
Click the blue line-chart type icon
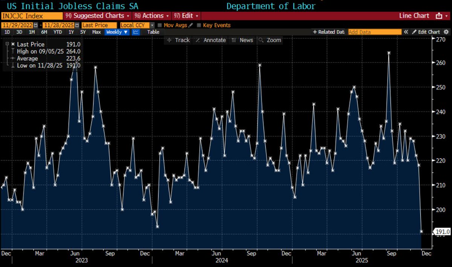(x=135, y=32)
